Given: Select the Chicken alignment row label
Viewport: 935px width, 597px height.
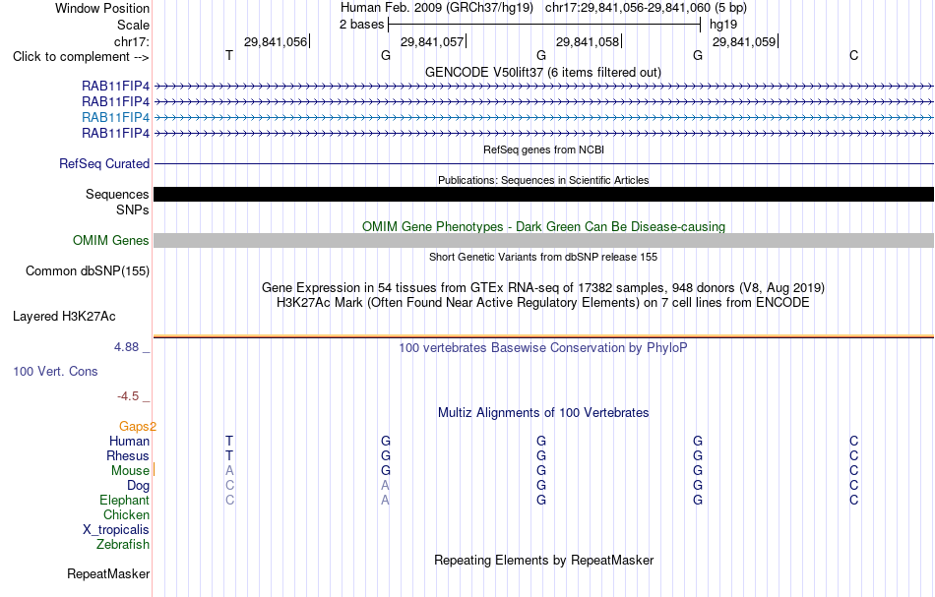Looking at the screenshot, I should [x=126, y=514].
